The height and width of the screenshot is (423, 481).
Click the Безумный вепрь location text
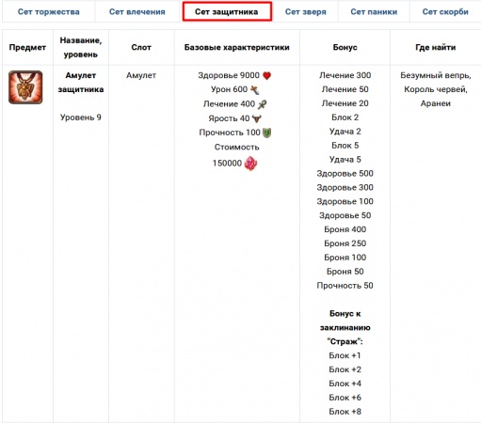click(436, 75)
